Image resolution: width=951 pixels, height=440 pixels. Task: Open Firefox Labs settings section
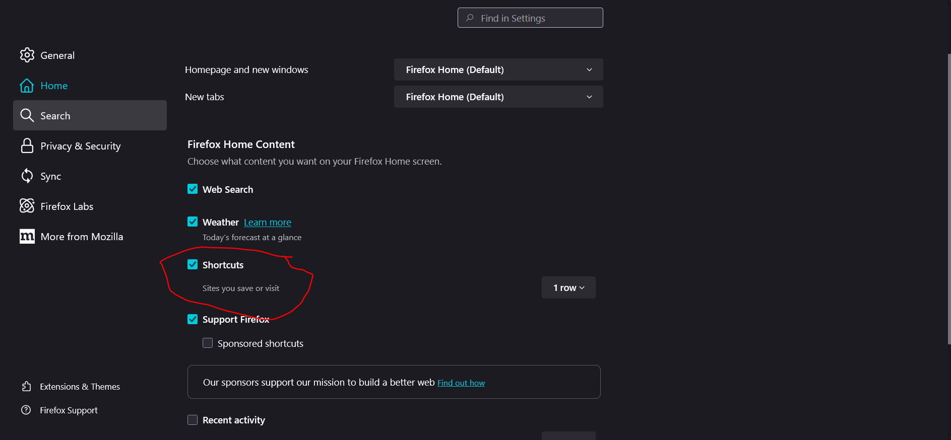67,206
